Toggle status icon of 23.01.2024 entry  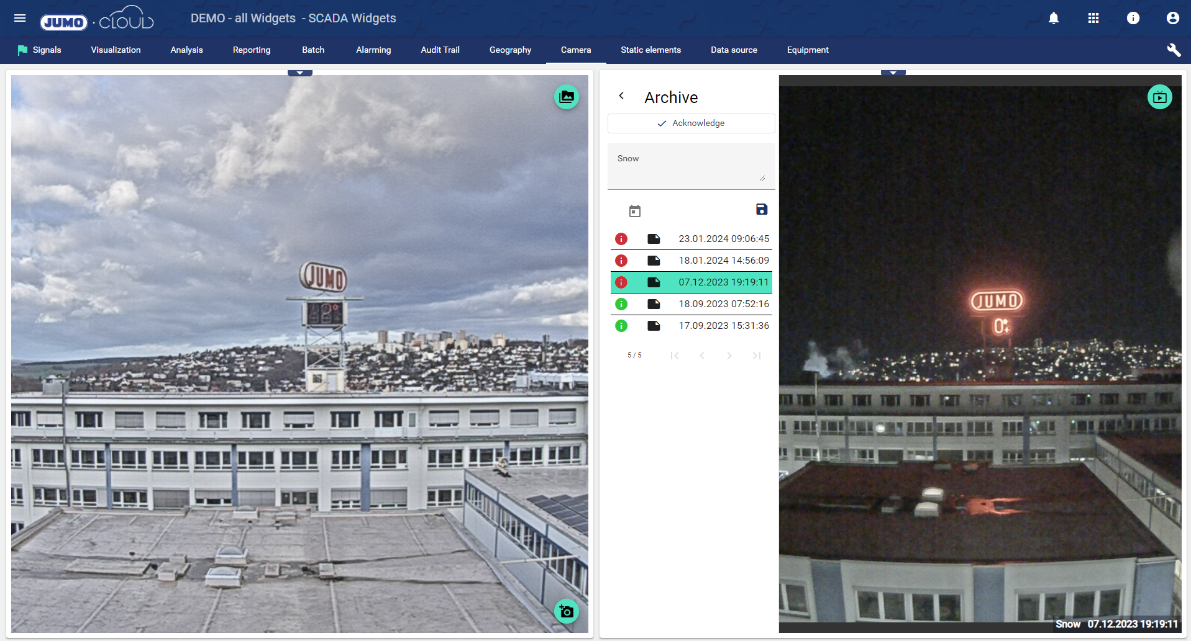[x=621, y=239]
